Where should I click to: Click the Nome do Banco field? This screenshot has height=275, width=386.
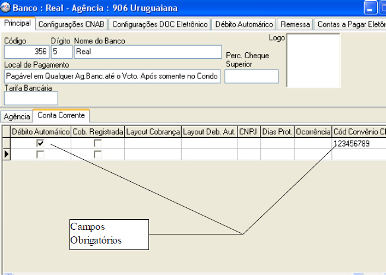click(147, 52)
